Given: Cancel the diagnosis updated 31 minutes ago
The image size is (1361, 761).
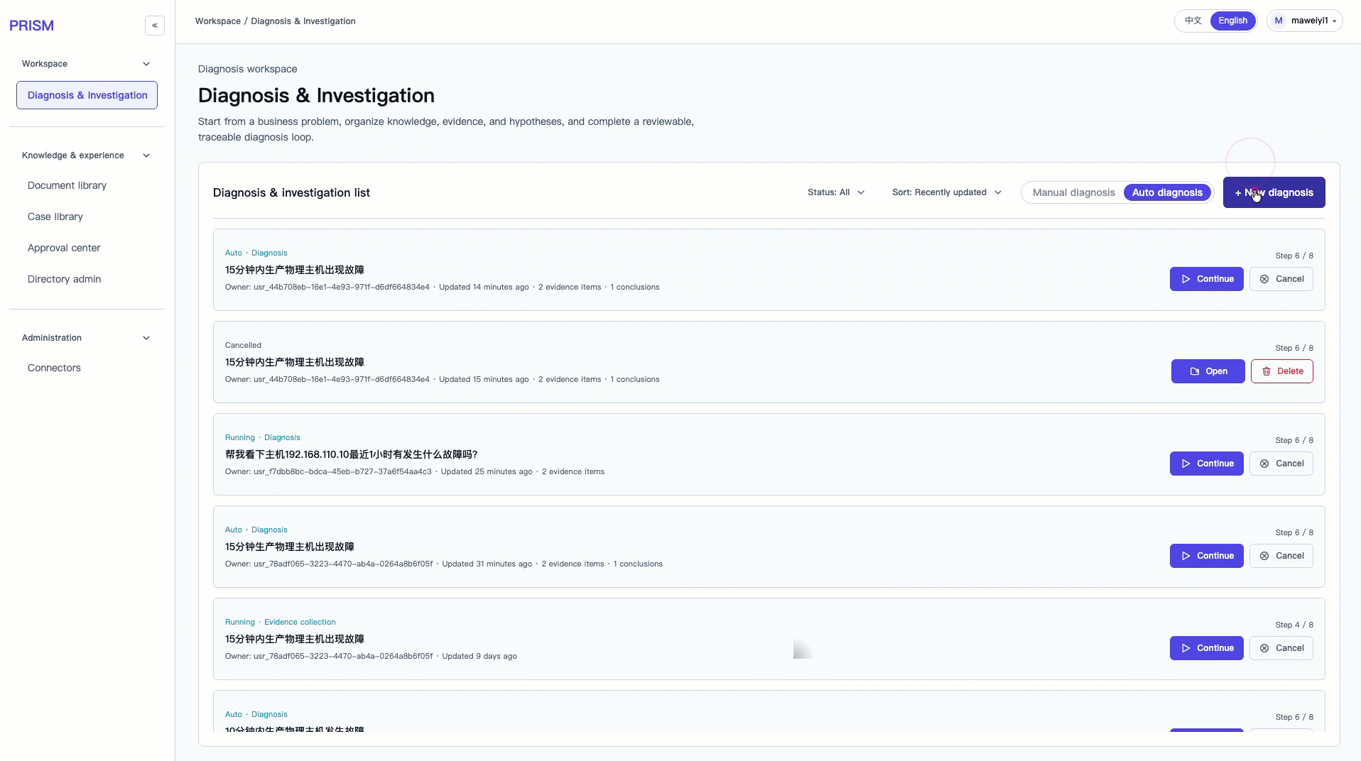Looking at the screenshot, I should [1281, 556].
